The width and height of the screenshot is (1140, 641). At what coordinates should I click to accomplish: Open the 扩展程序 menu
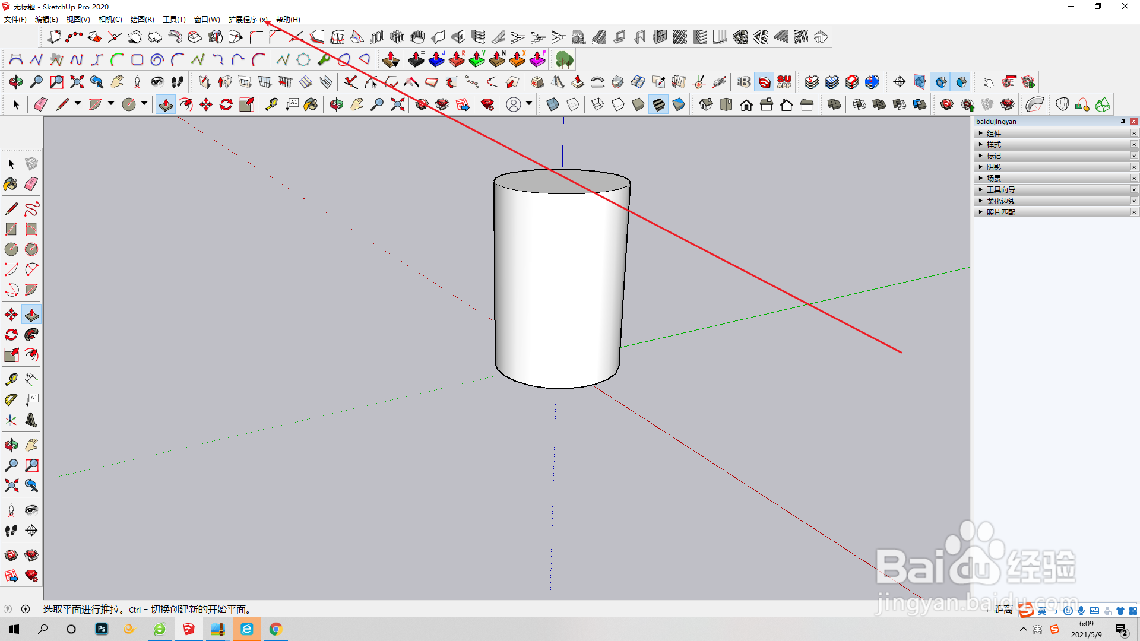coord(248,20)
